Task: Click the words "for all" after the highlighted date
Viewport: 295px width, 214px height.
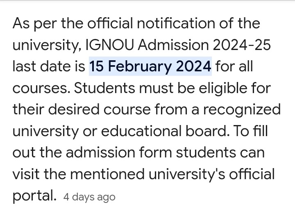Action: [x=234, y=66]
